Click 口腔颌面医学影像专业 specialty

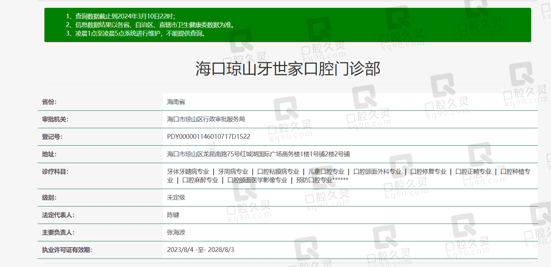tap(257, 180)
